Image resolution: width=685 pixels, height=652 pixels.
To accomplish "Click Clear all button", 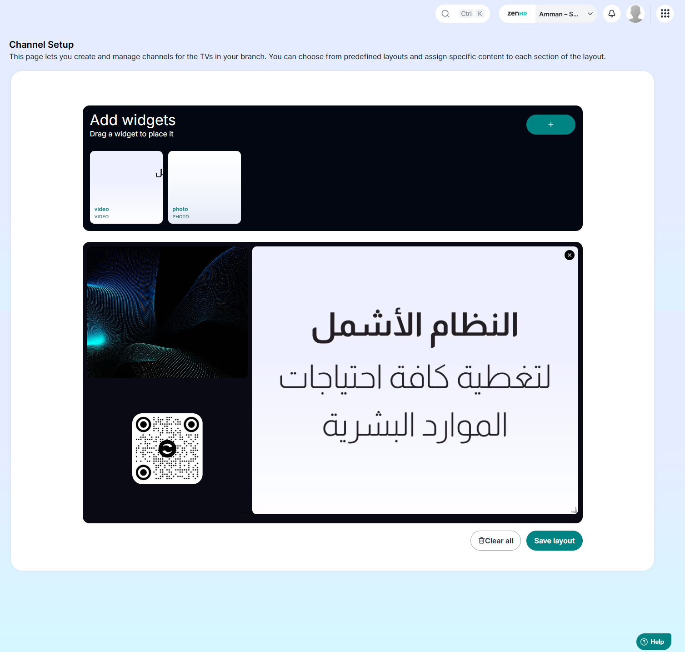I will click(x=495, y=541).
